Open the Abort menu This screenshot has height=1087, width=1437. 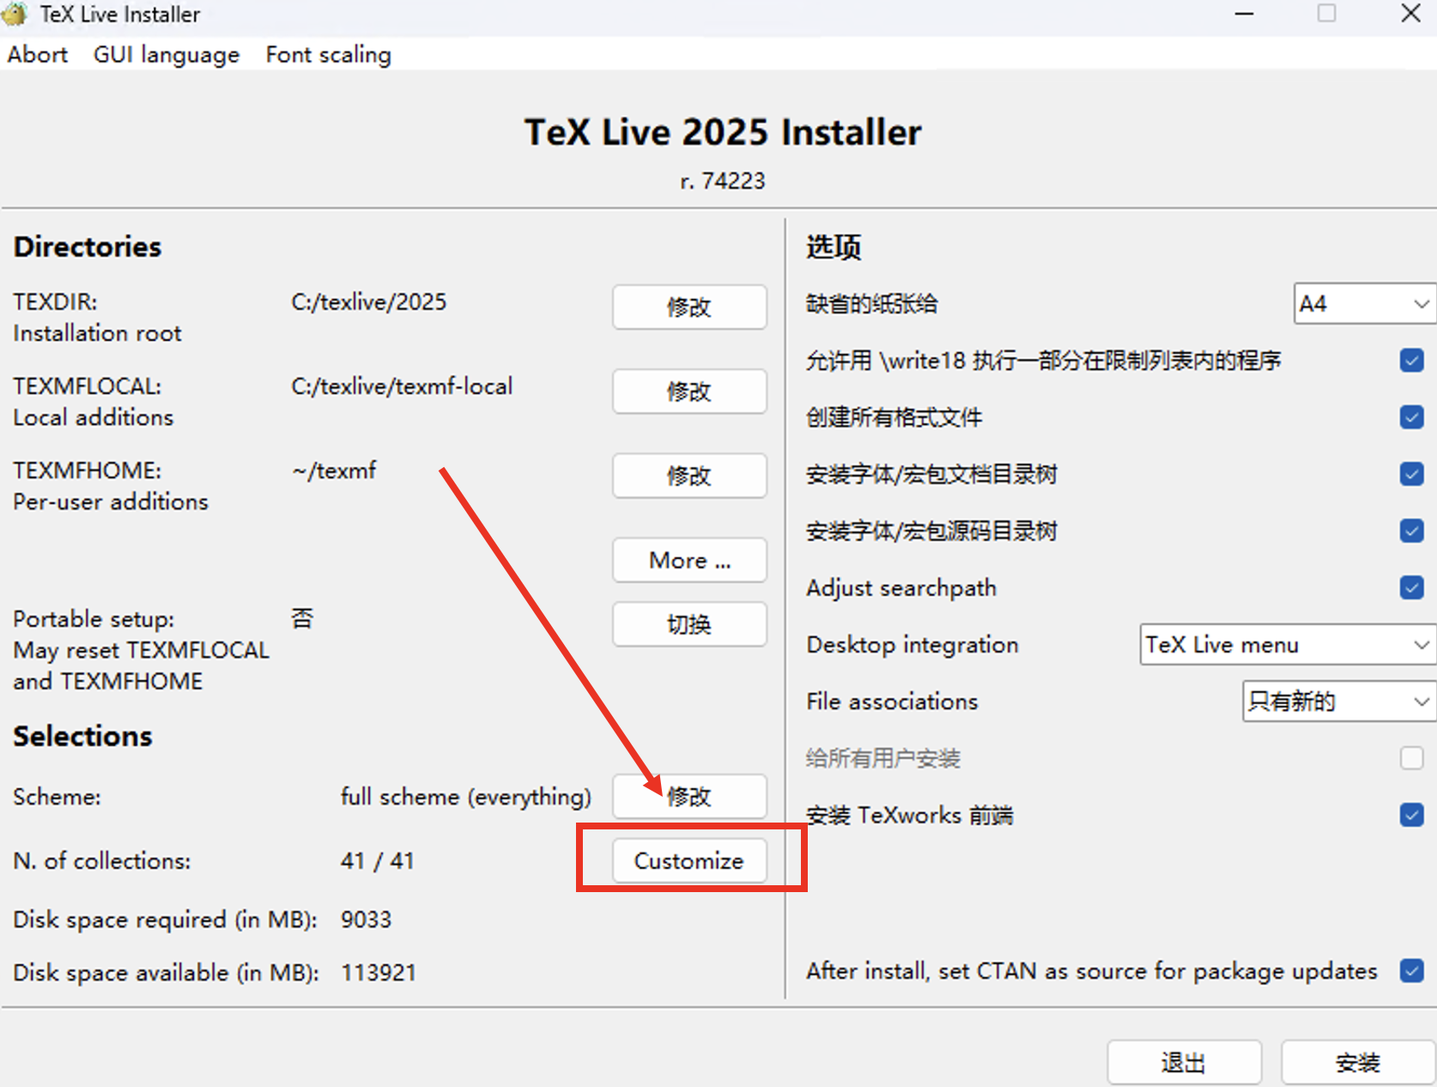pyautogui.click(x=38, y=55)
